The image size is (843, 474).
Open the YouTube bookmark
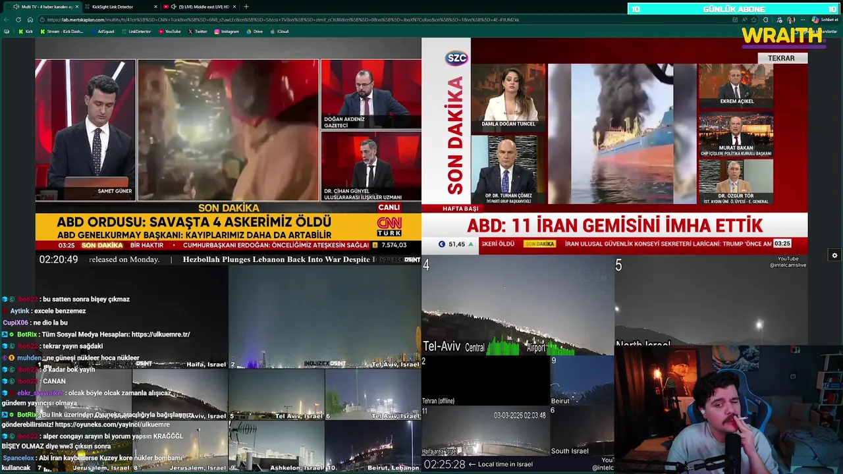[169, 32]
